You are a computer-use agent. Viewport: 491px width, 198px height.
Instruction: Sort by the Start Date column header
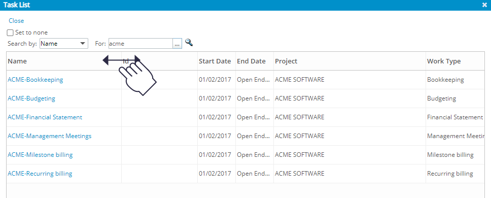pyautogui.click(x=215, y=61)
